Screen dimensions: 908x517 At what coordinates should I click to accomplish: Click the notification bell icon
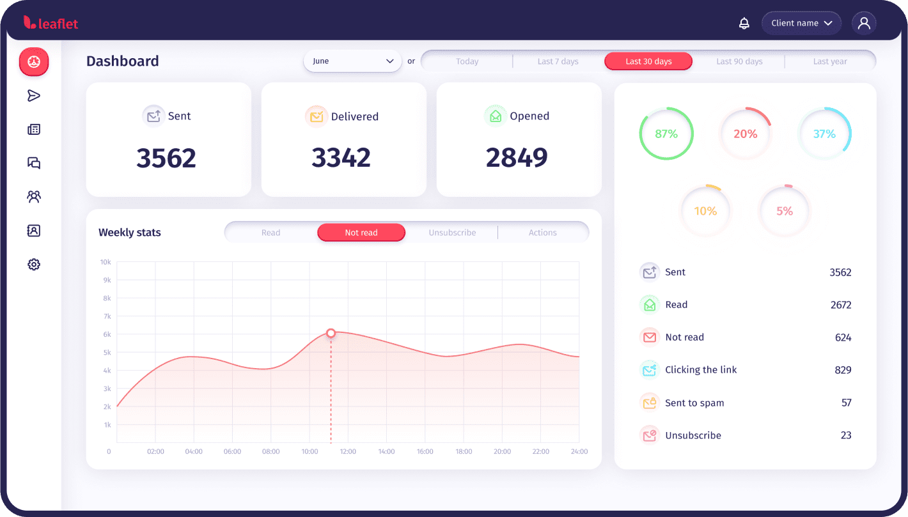tap(744, 24)
